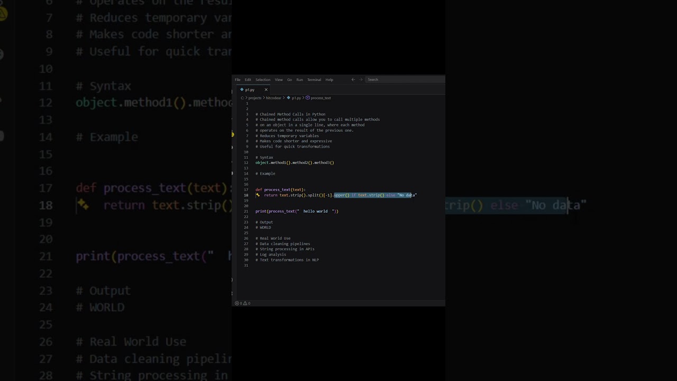Click the Python file icon on p1.py tab
Image resolution: width=677 pixels, height=381 pixels.
242,89
